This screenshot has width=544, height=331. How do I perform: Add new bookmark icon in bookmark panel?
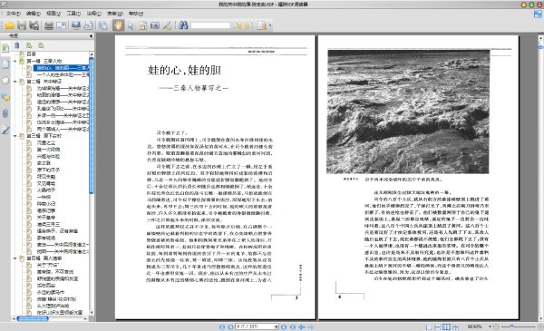pyautogui.click(x=29, y=45)
